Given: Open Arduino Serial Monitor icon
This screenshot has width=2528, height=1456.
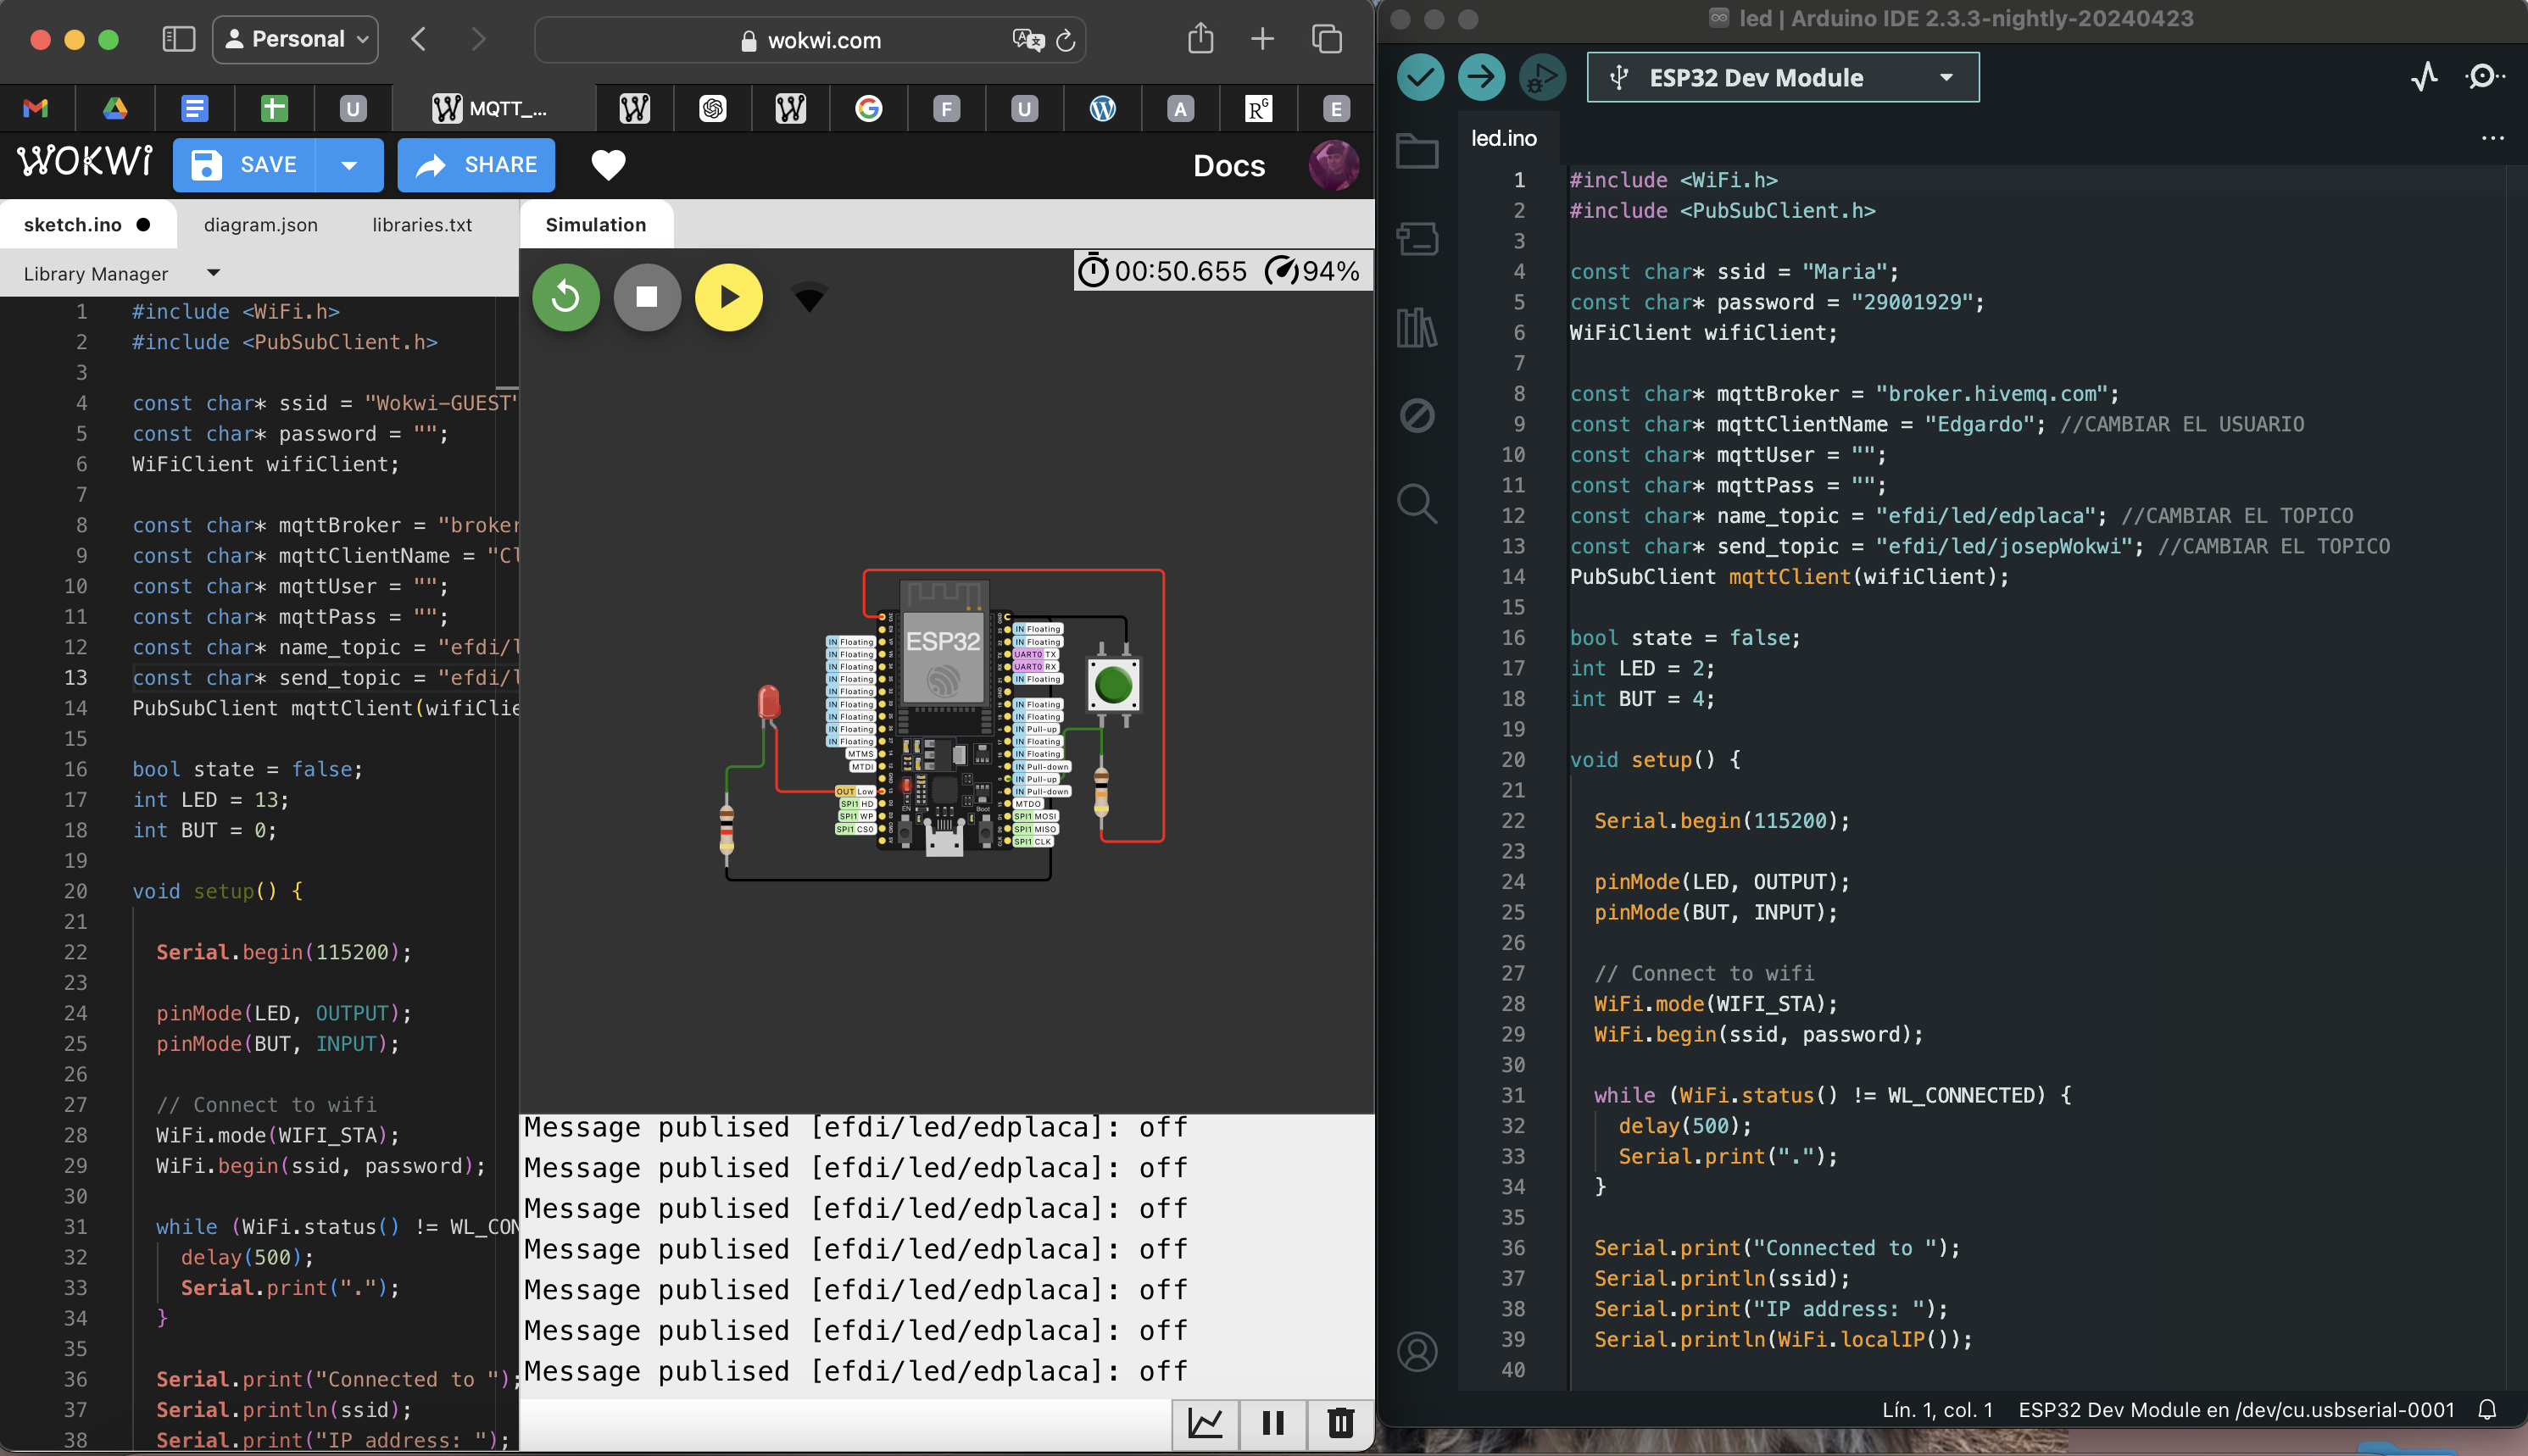Looking at the screenshot, I should 2484,77.
